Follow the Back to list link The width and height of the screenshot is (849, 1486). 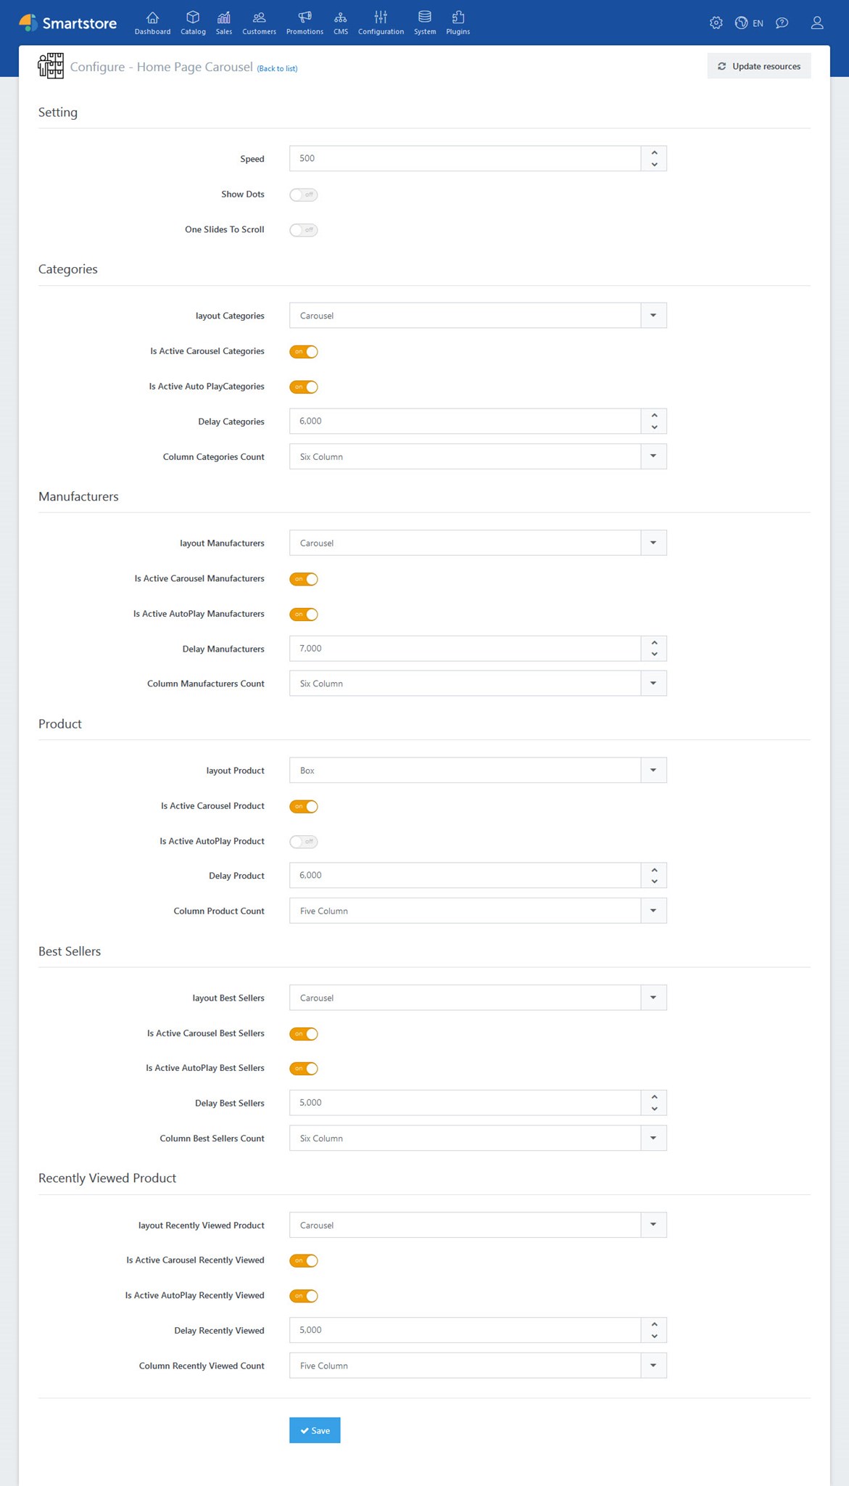(x=277, y=69)
